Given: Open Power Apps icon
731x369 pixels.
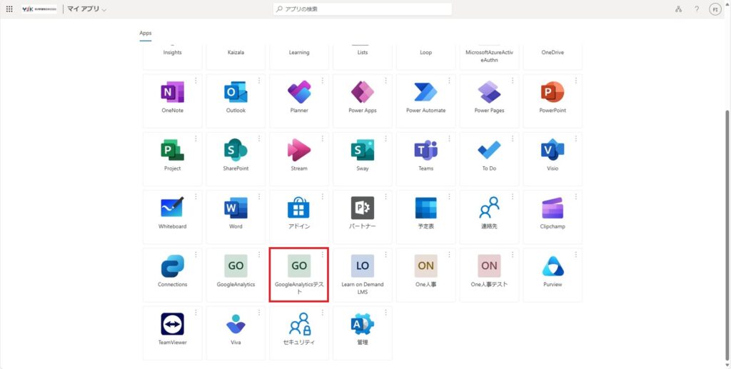Looking at the screenshot, I should tap(363, 92).
